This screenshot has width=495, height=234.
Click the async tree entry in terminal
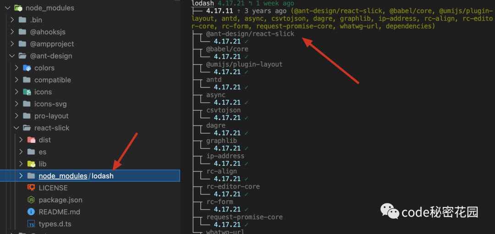tap(216, 95)
